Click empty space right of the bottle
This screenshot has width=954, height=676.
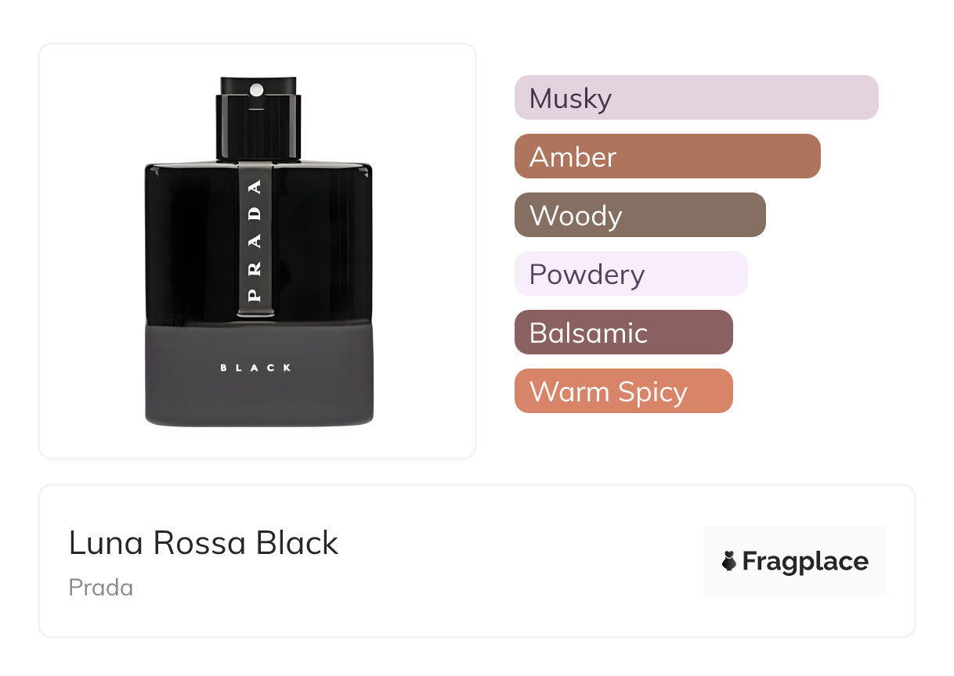427,250
